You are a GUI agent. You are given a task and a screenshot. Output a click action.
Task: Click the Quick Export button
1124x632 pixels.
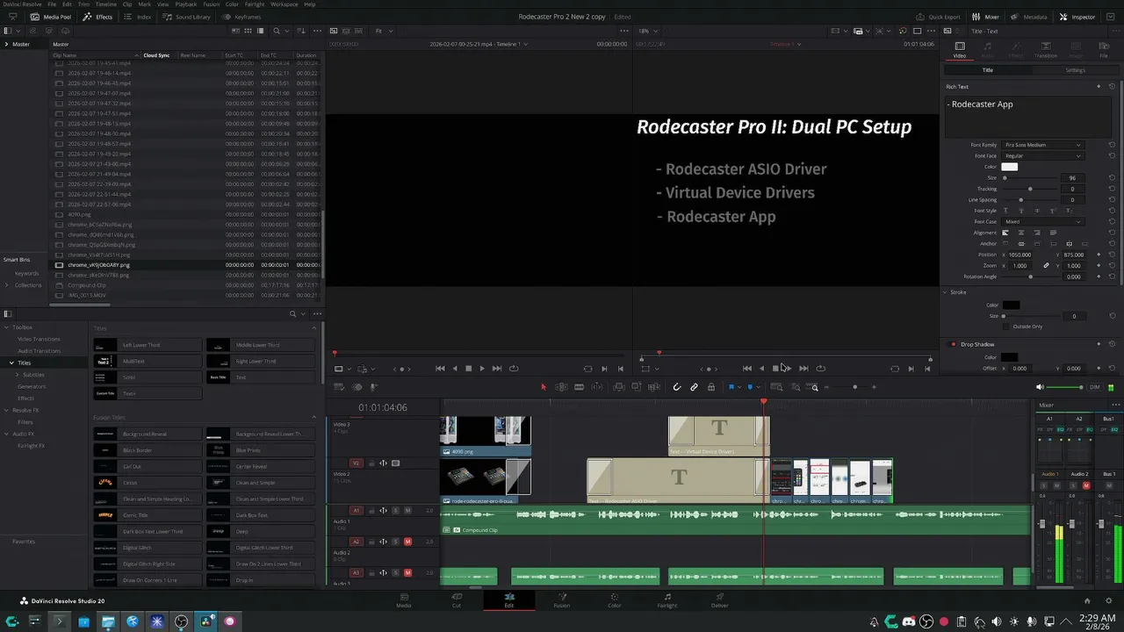tap(938, 17)
